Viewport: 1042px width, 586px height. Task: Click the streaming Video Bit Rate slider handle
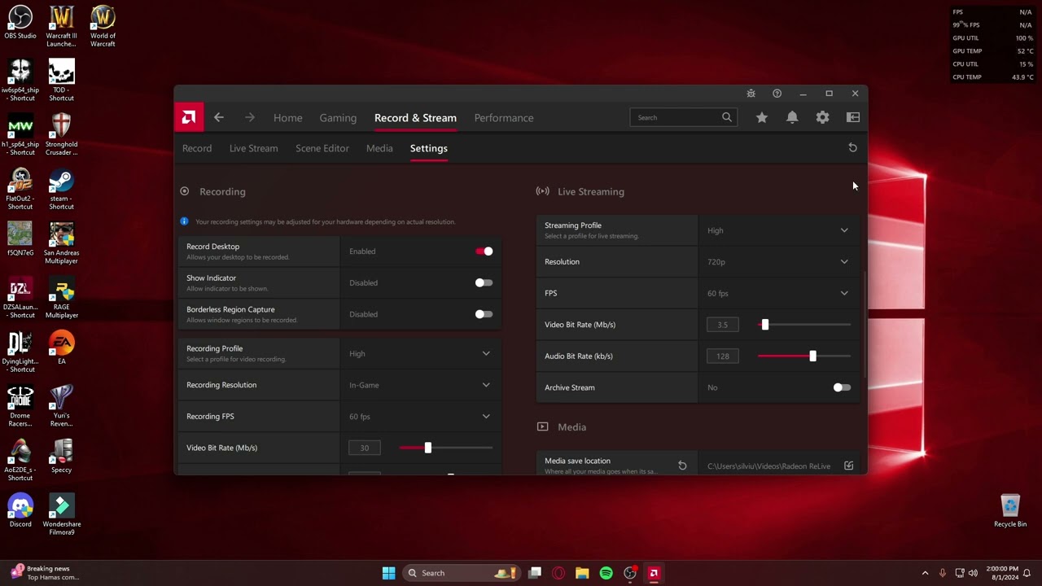(x=764, y=325)
